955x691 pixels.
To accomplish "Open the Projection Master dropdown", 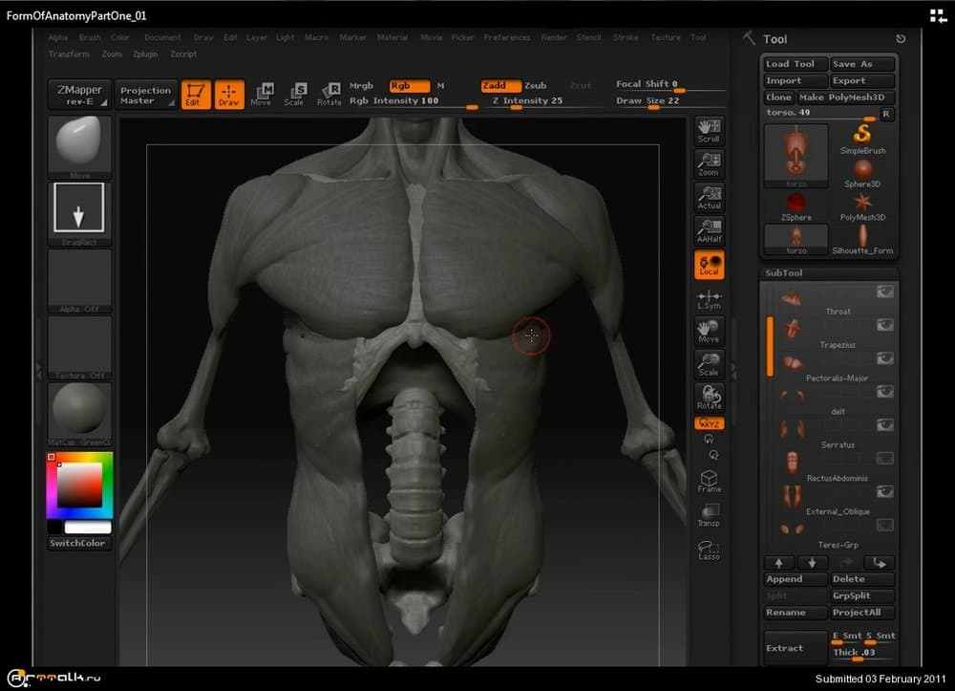I will pyautogui.click(x=145, y=96).
